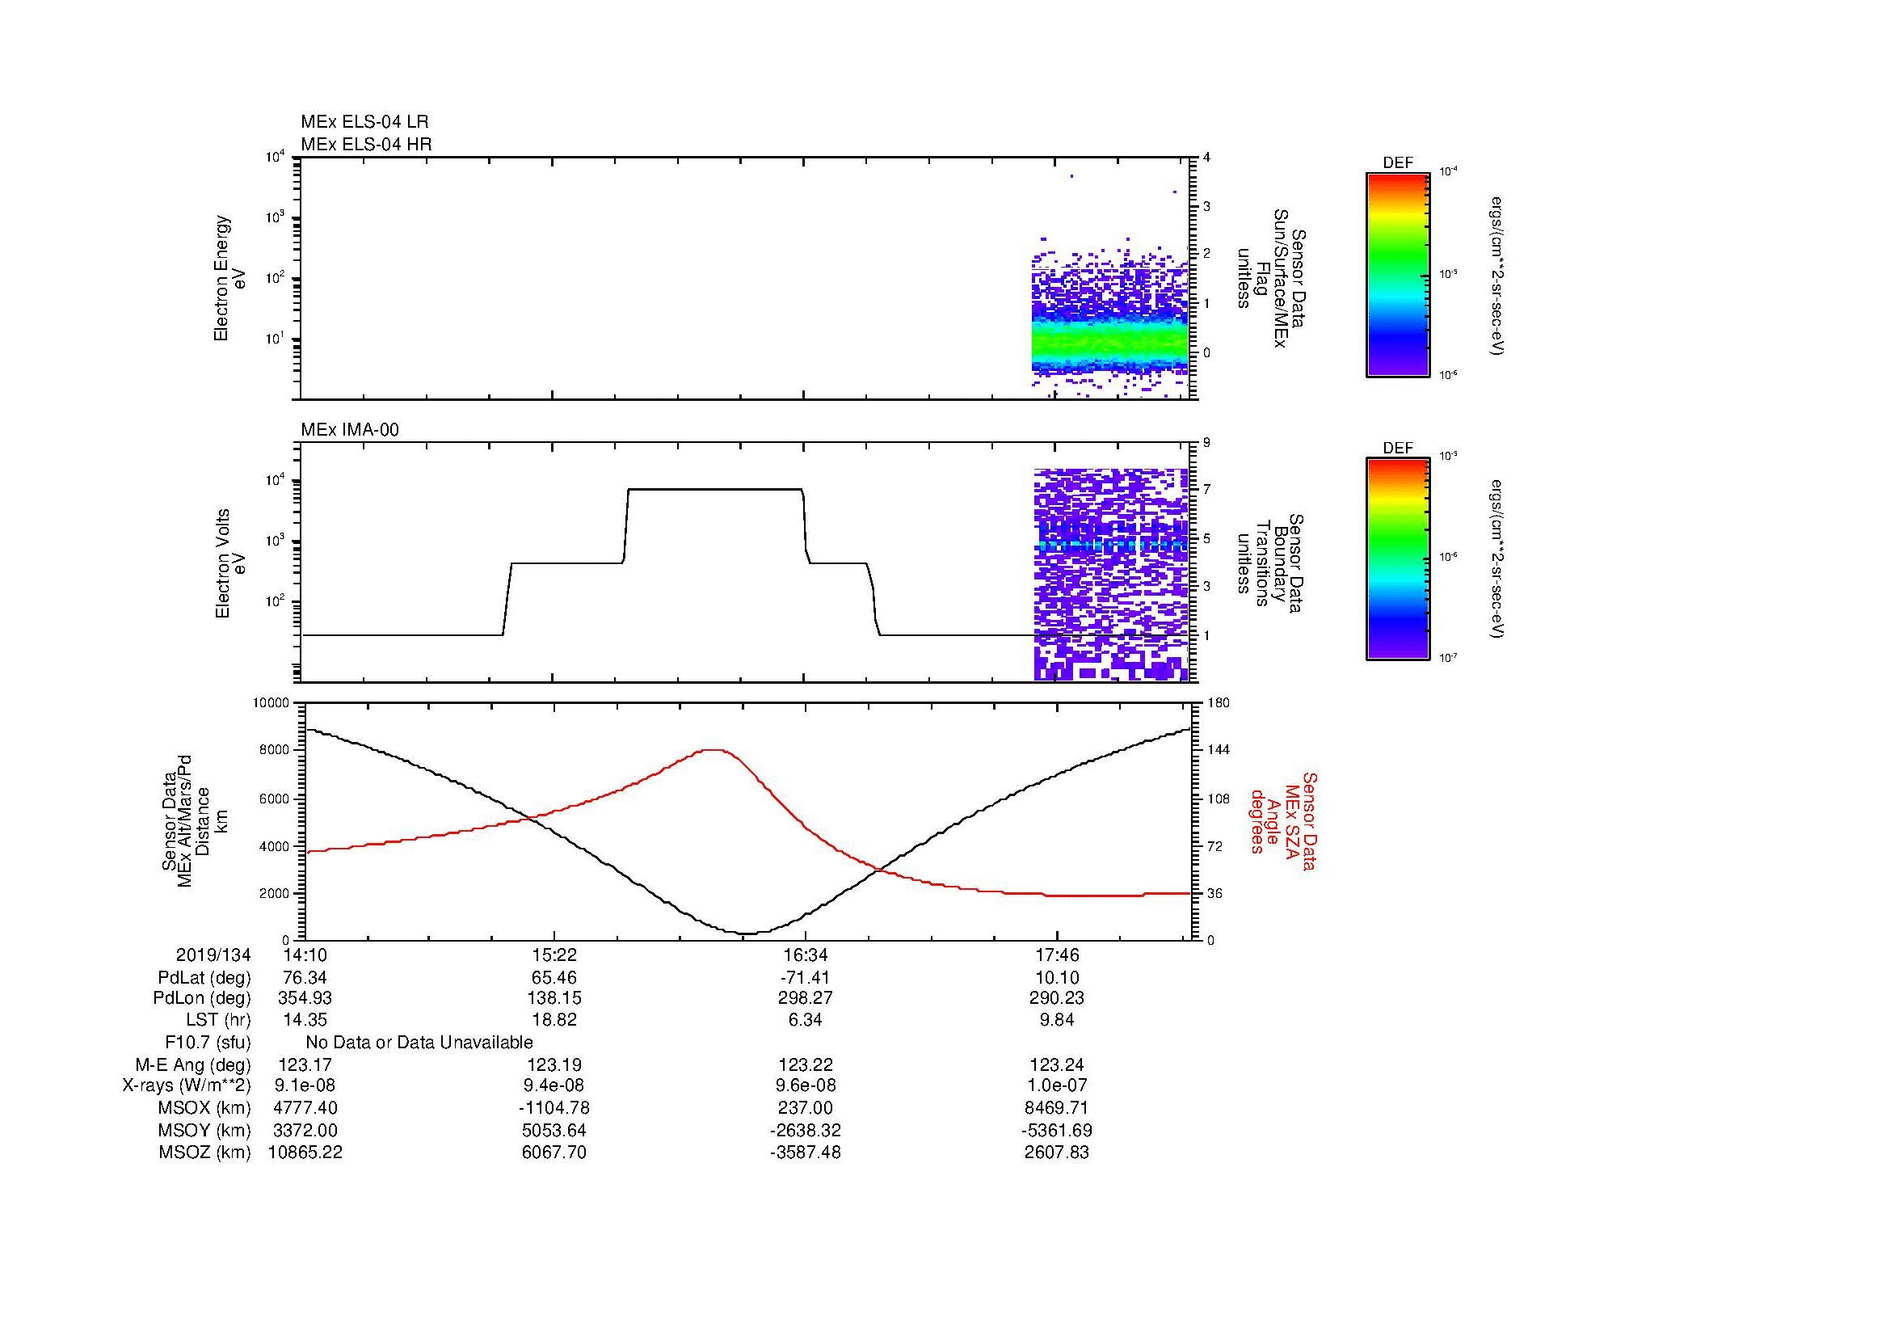Click the X-rays value 9.4e-08

click(554, 1085)
